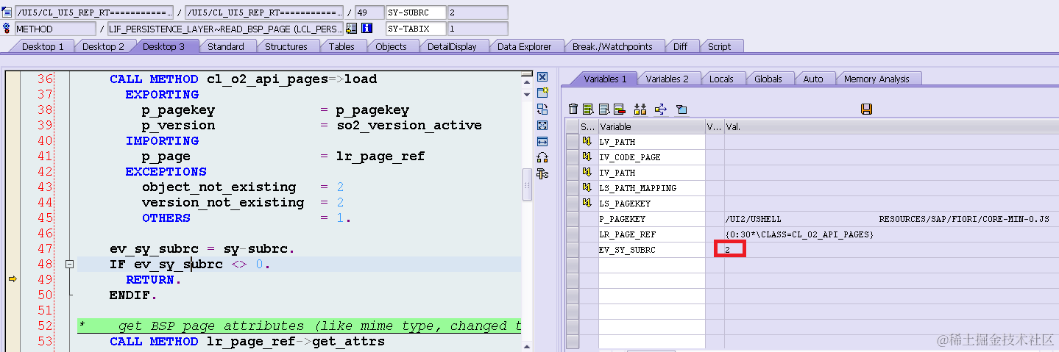Click the {O:30*\CLASS=CL_O2_API_PAGES} value cell
The image size is (1059, 352).
point(891,234)
